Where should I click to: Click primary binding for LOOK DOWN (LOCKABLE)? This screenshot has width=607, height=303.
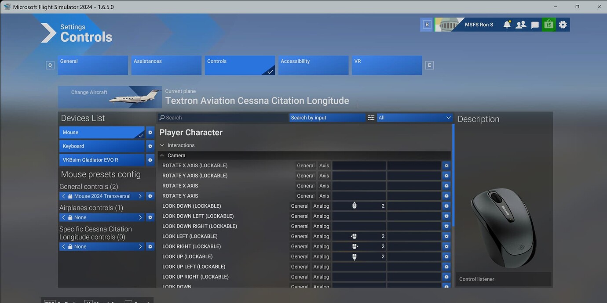click(x=359, y=206)
